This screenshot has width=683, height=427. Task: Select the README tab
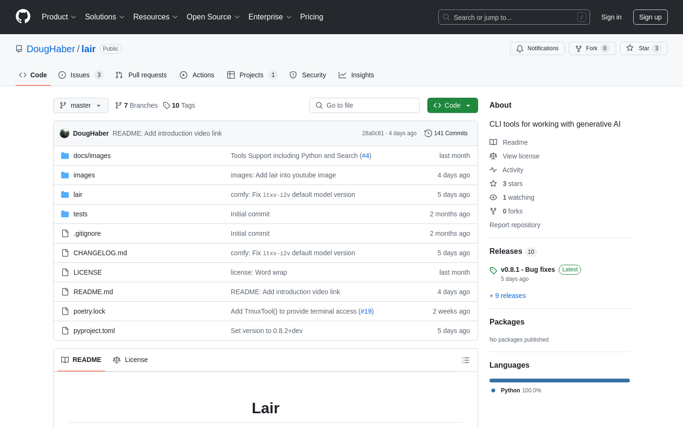(81, 360)
